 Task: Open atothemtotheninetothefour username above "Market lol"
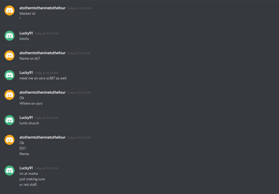tap(42, 8)
